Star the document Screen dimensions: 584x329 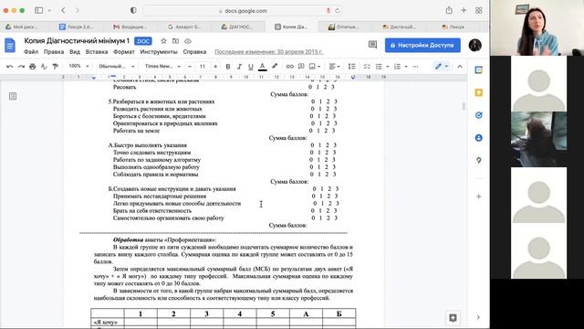click(x=163, y=41)
